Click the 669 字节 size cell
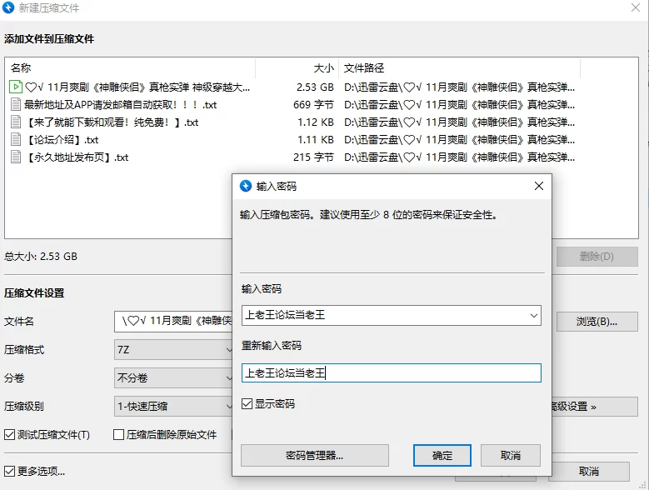The height and width of the screenshot is (490, 649). tap(313, 105)
